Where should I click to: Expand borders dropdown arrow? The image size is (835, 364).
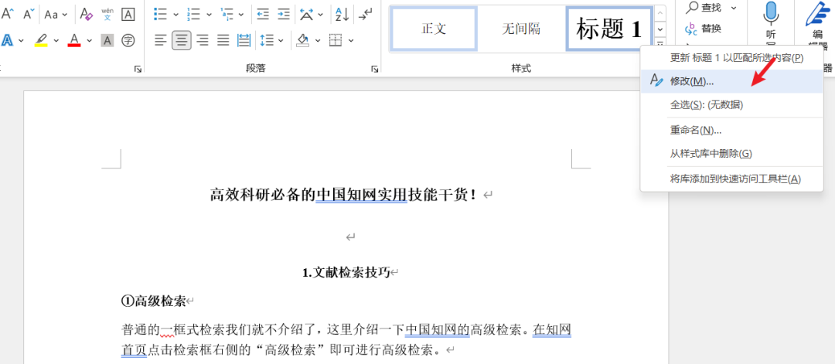point(351,40)
